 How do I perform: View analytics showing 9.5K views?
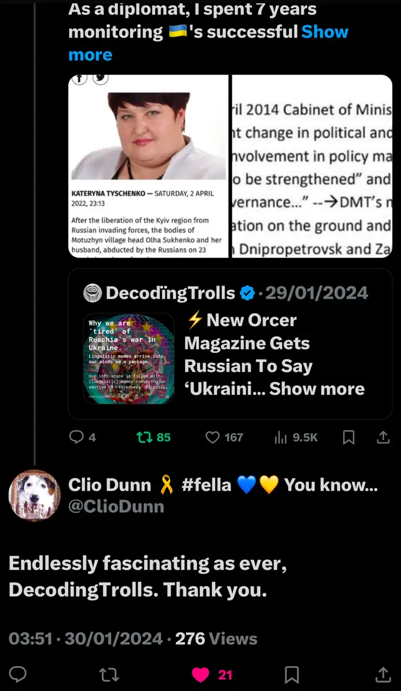click(296, 438)
